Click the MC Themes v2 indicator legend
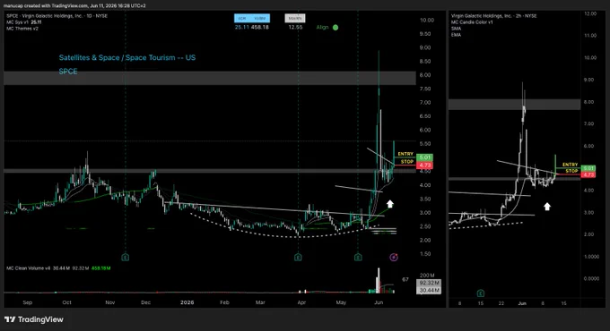This screenshot has height=331, width=610. [22, 29]
